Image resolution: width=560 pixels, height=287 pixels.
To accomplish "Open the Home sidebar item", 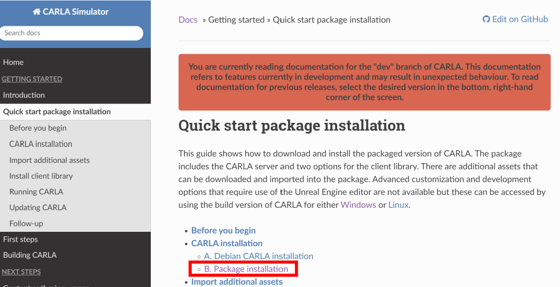I will 13,62.
